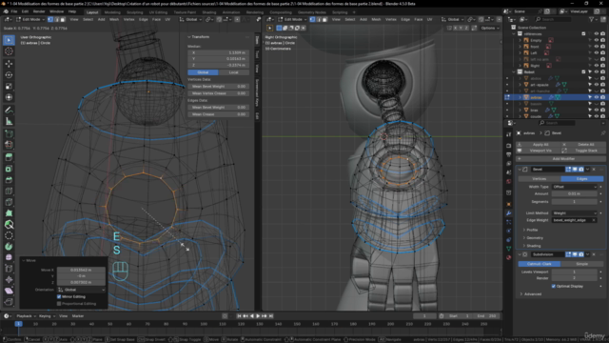This screenshot has height=343, width=609.
Task: Switch to the Modeling workspace tab
Action: click(112, 12)
